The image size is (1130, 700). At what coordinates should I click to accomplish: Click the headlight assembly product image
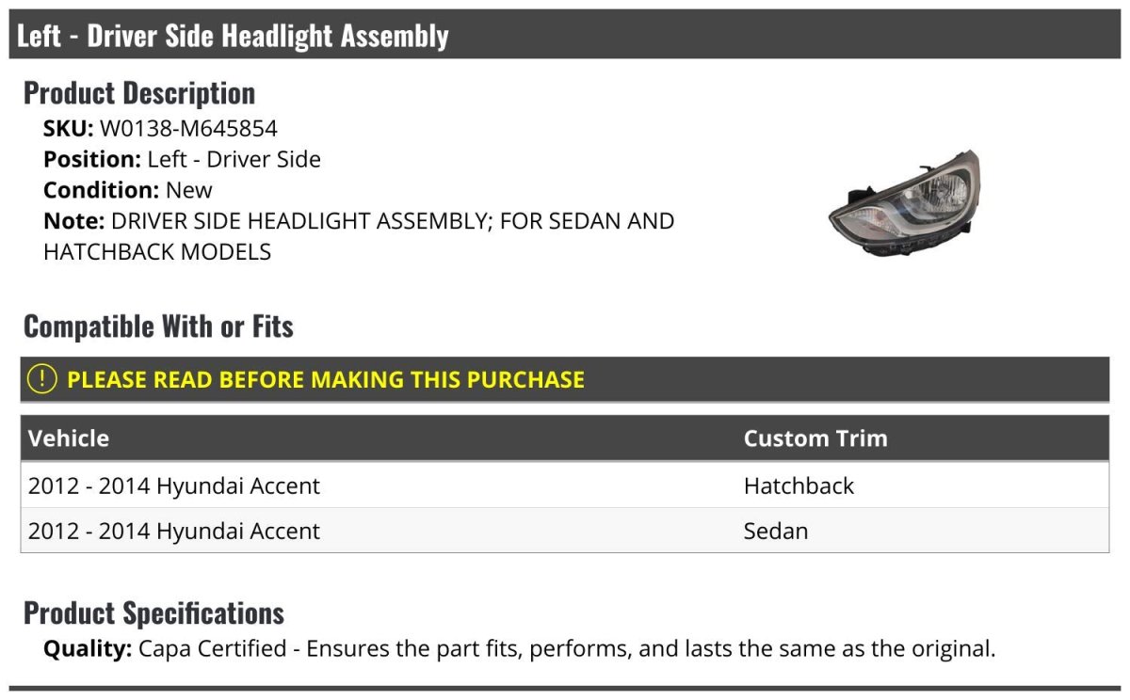[904, 204]
